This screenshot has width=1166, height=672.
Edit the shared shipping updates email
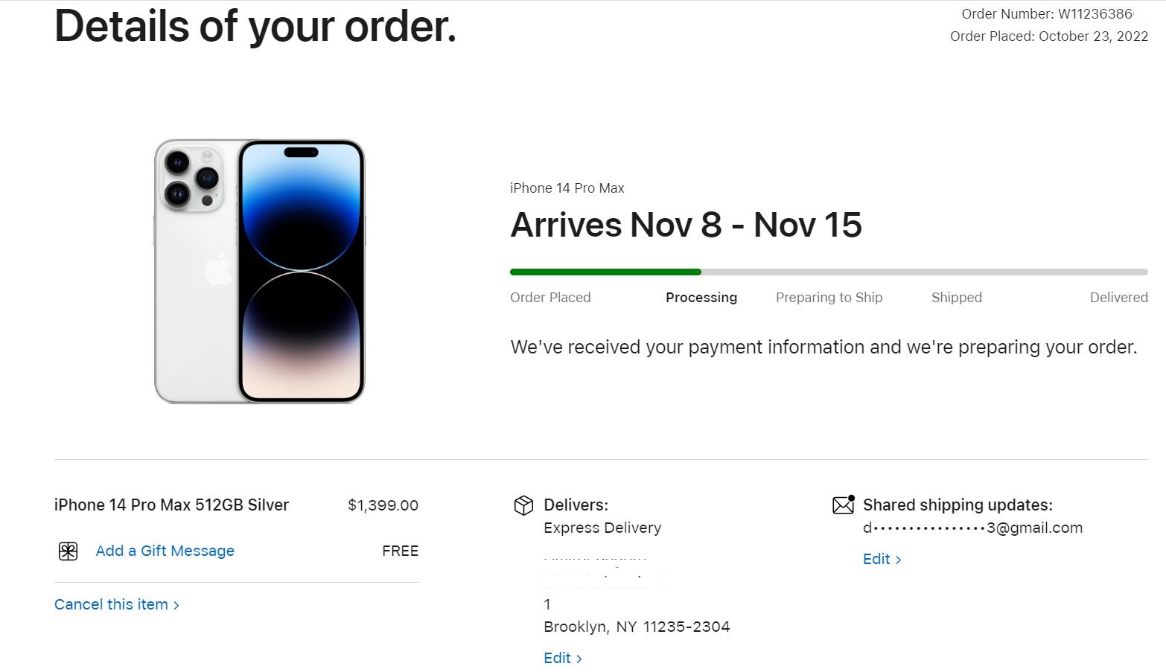point(882,559)
